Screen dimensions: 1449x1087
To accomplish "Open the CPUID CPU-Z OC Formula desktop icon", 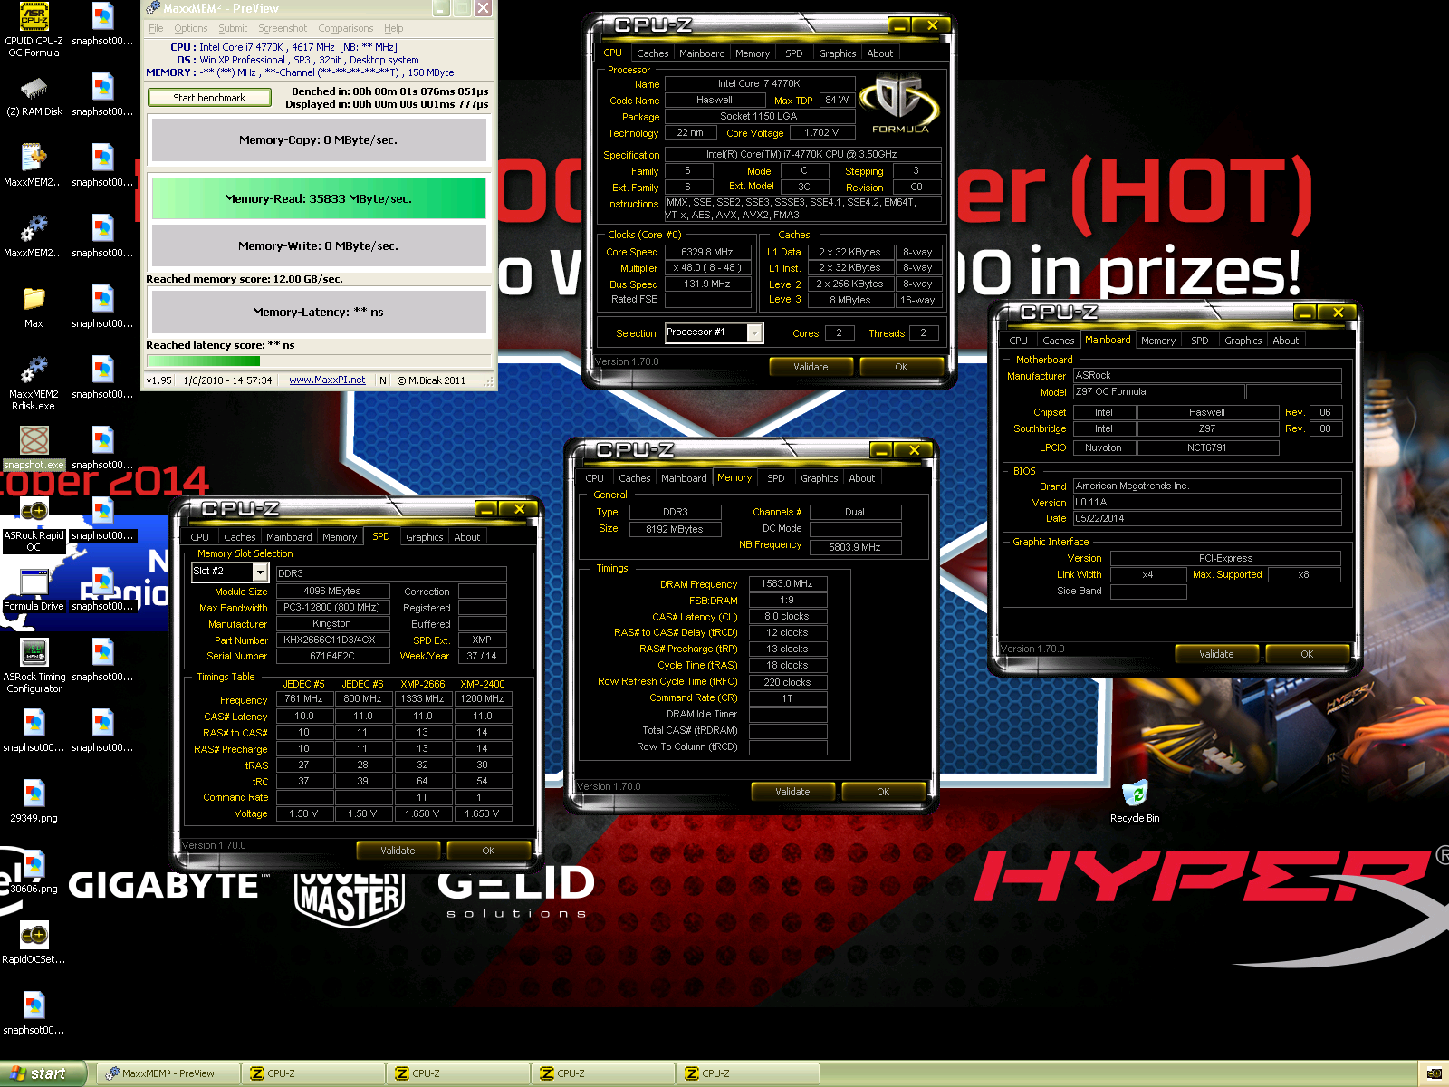I will [x=34, y=31].
